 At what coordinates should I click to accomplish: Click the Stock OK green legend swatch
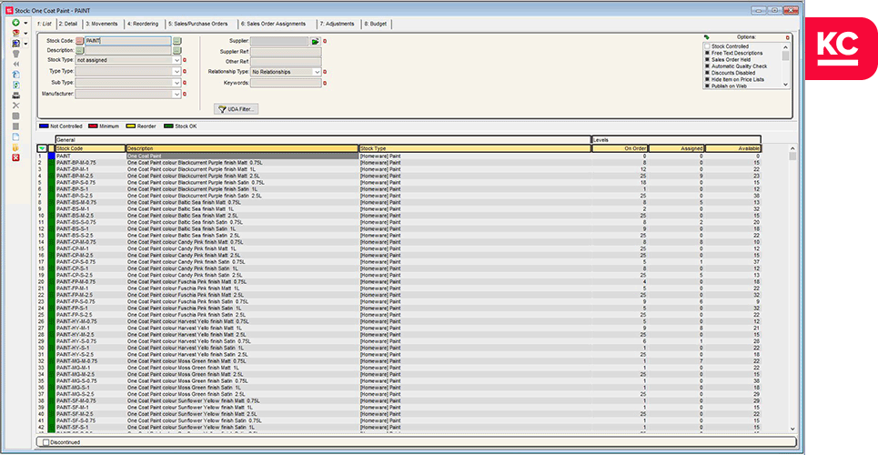coord(168,126)
